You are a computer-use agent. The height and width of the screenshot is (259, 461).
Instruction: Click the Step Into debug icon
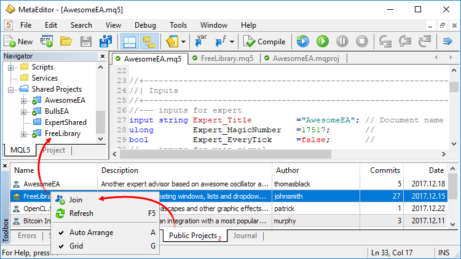(x=385, y=41)
